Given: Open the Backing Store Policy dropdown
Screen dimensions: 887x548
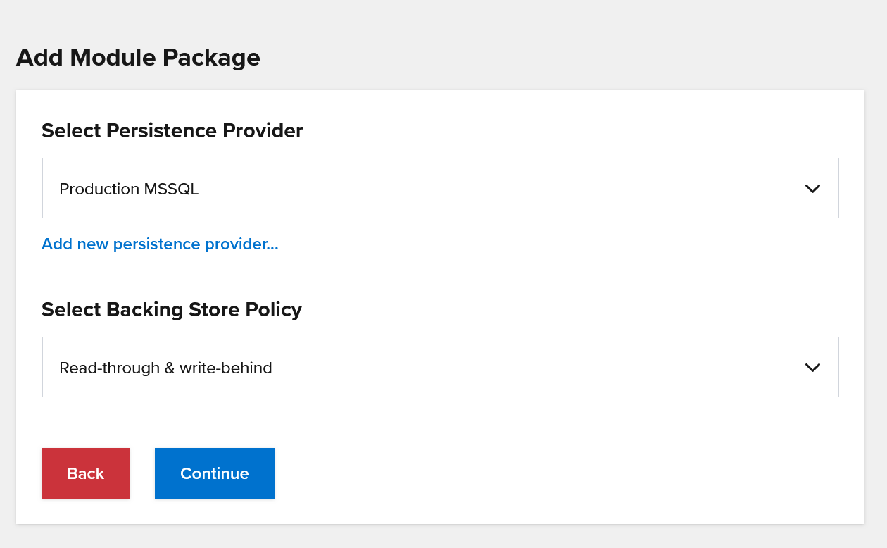Looking at the screenshot, I should point(440,367).
